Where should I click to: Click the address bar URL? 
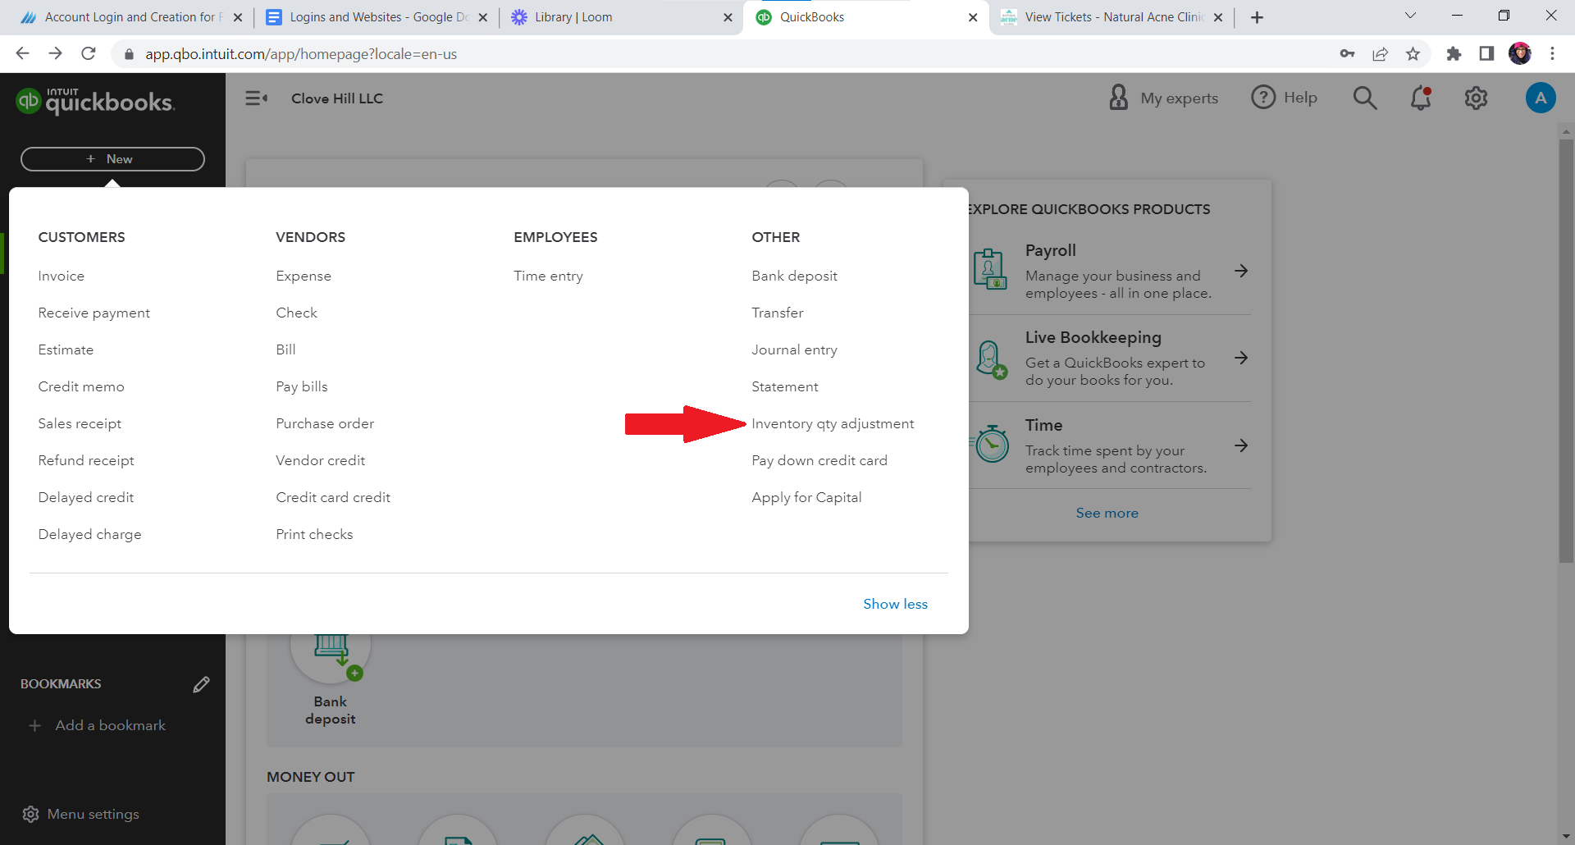(301, 54)
